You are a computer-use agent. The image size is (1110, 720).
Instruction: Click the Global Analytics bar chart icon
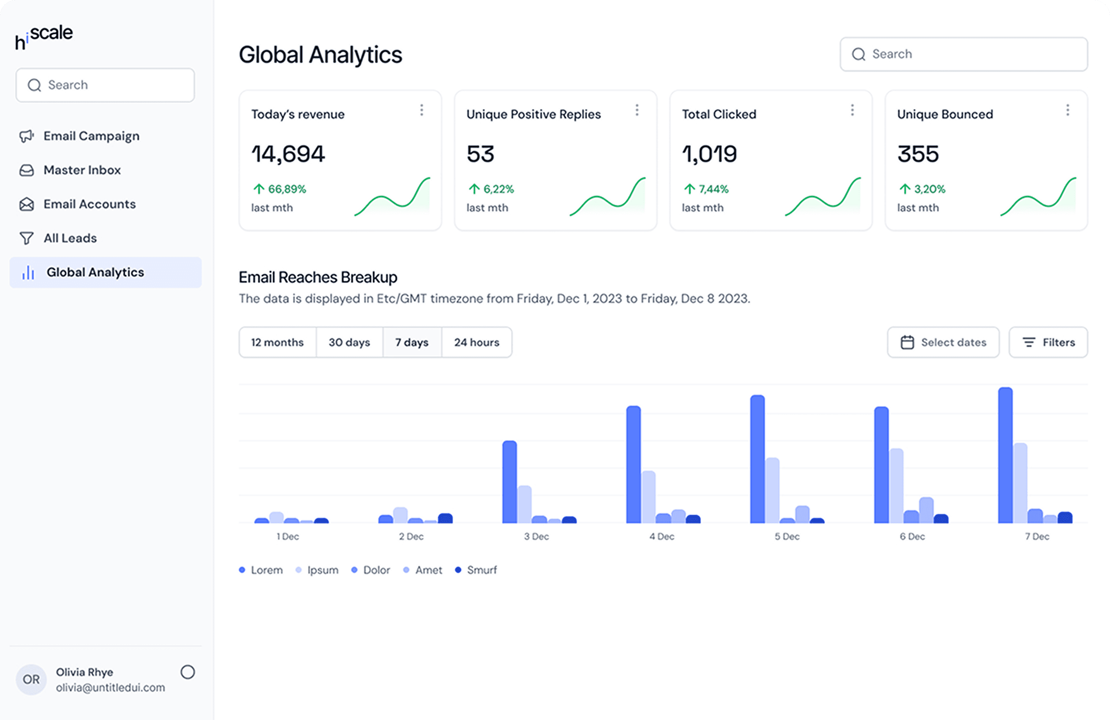click(29, 273)
